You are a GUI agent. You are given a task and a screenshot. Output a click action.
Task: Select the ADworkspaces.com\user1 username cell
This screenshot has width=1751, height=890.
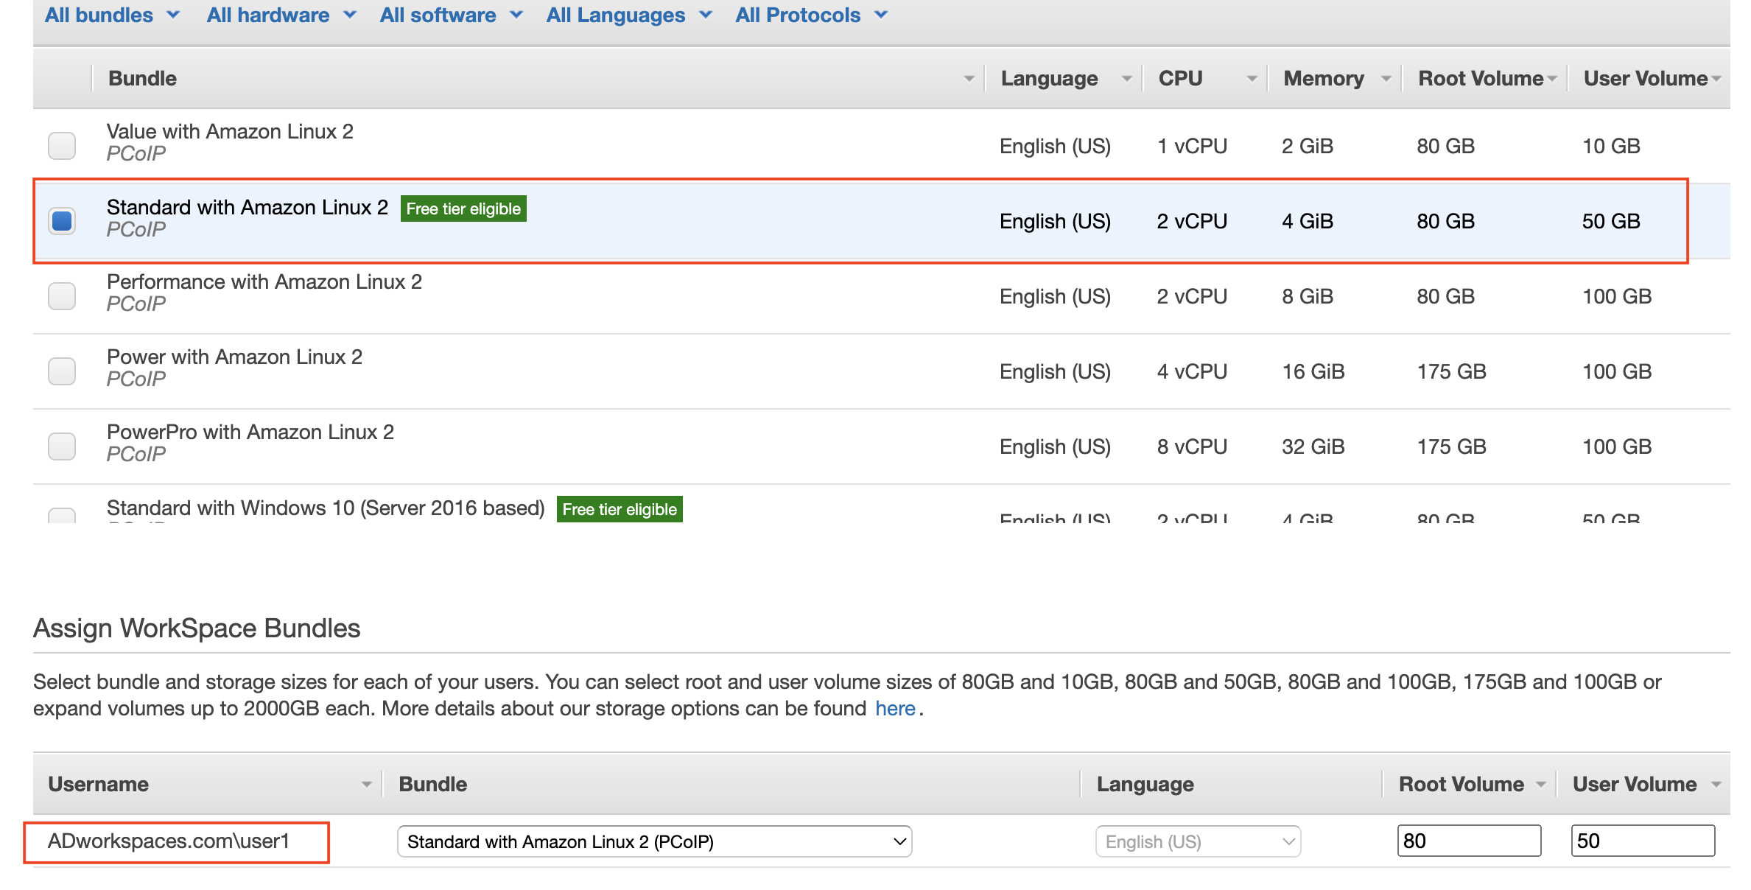pos(169,841)
